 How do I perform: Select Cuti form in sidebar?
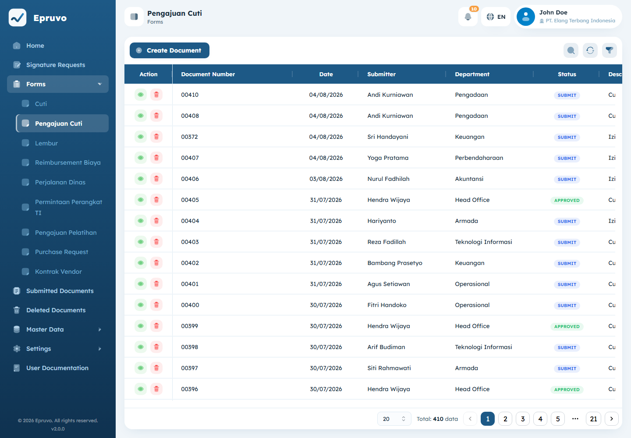tap(62, 104)
